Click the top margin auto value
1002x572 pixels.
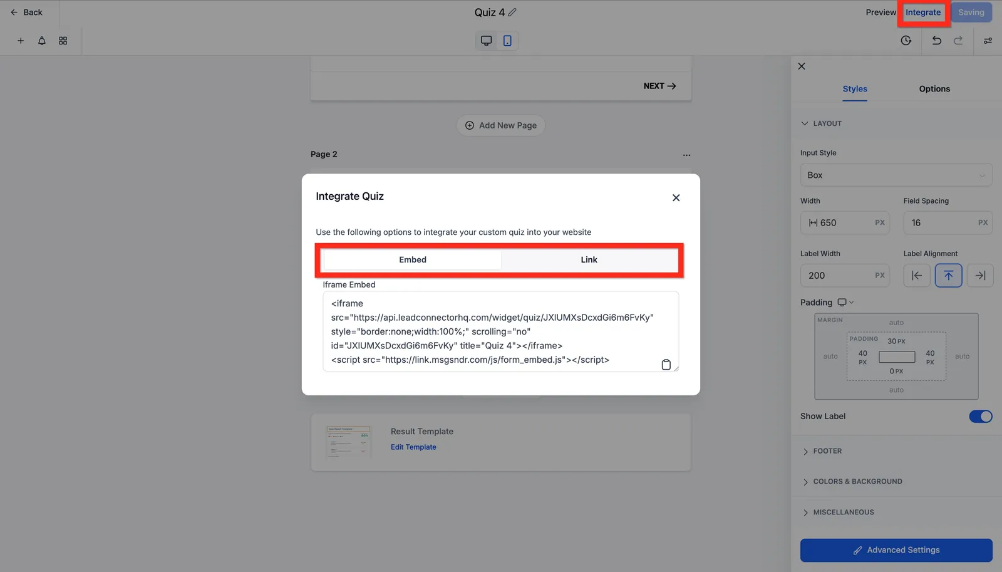896,323
